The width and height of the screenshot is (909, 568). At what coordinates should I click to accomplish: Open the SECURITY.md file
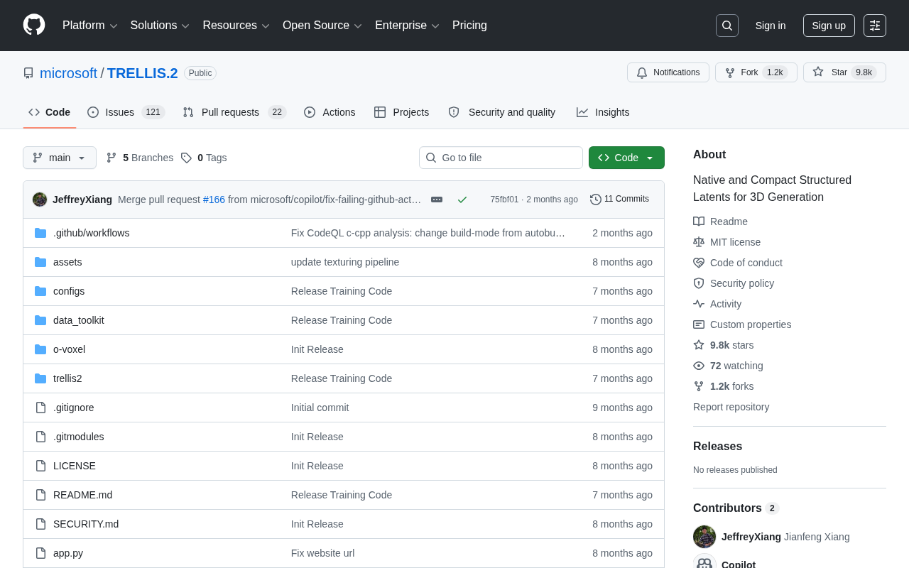pos(86,524)
